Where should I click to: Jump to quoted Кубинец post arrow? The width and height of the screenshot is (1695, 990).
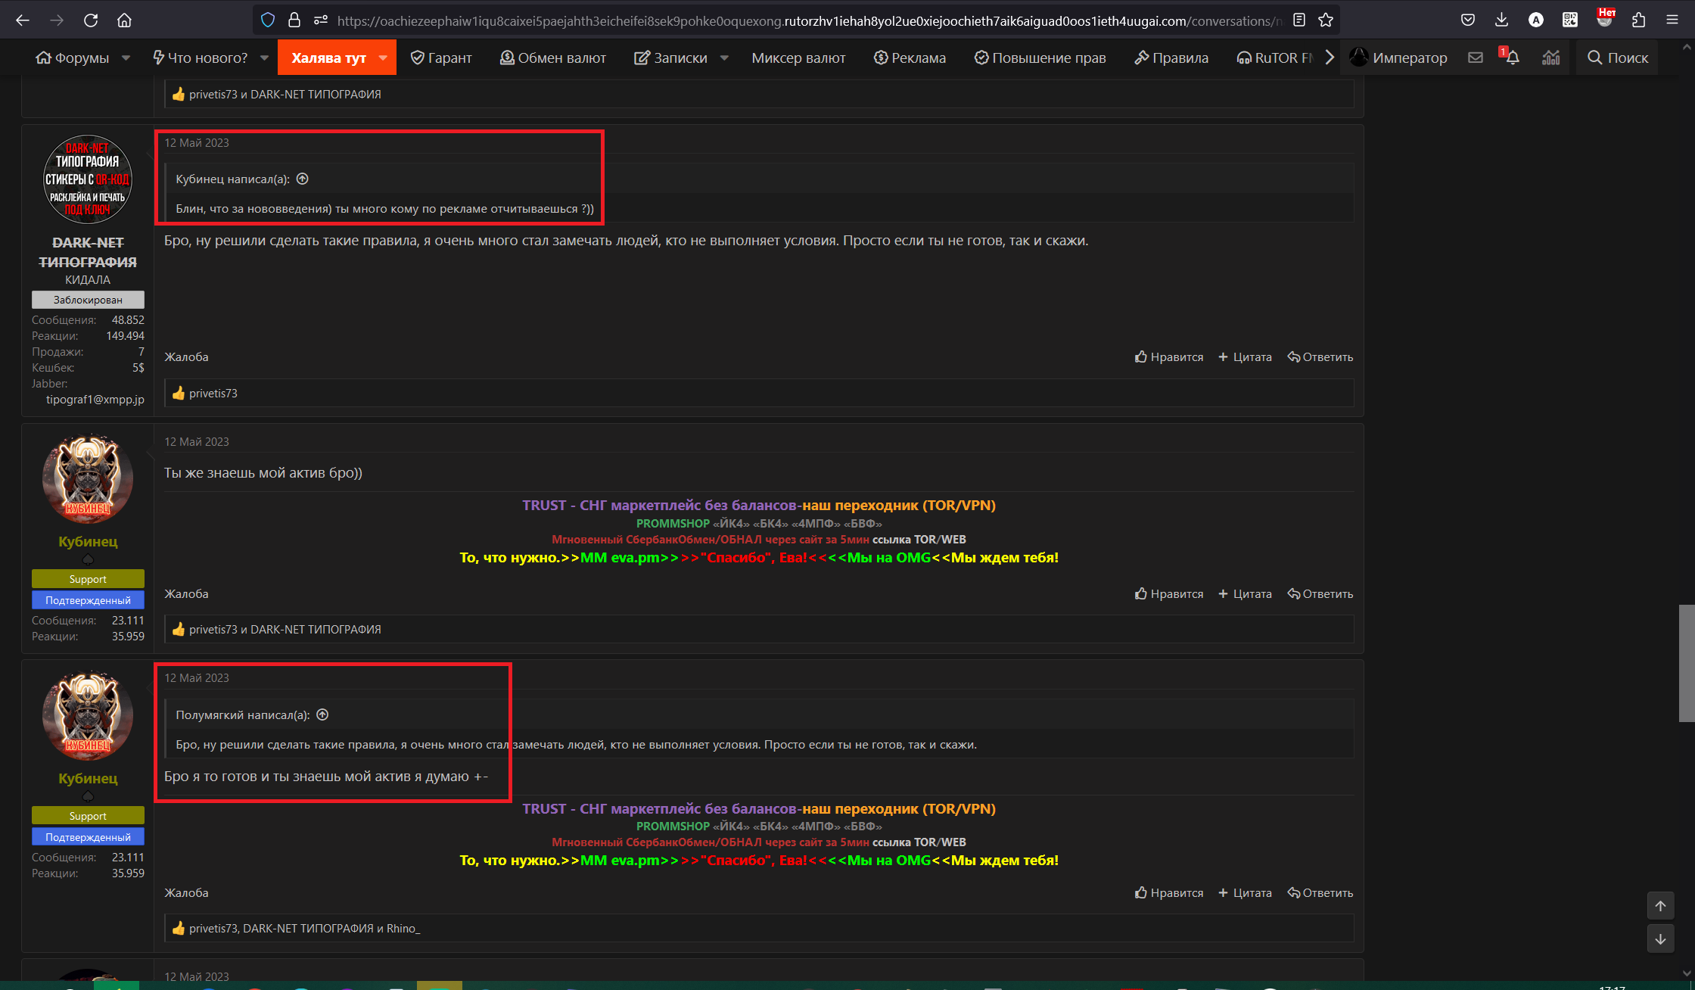[x=303, y=179]
